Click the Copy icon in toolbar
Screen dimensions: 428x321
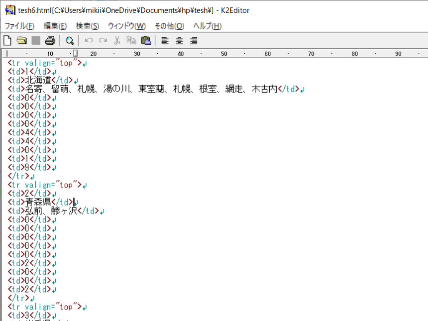tap(131, 40)
